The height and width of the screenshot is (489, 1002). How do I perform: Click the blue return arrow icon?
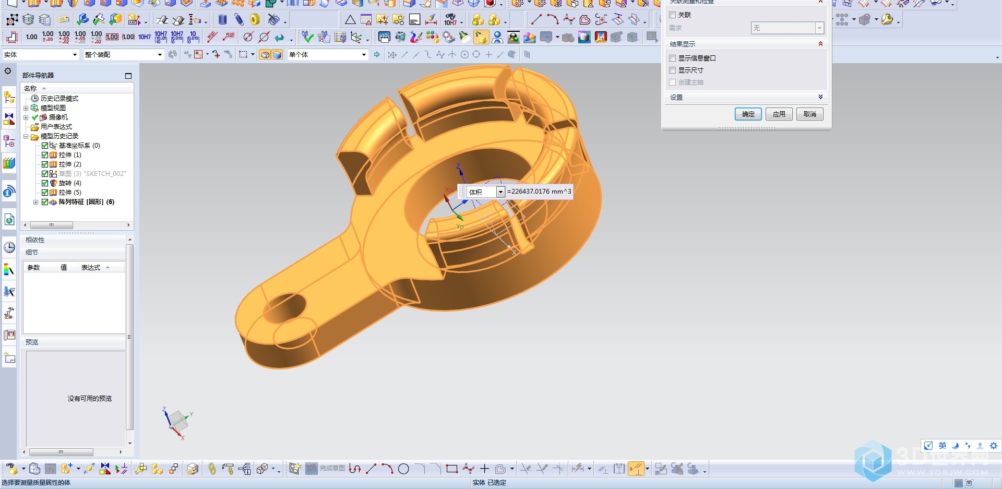click(x=280, y=37)
